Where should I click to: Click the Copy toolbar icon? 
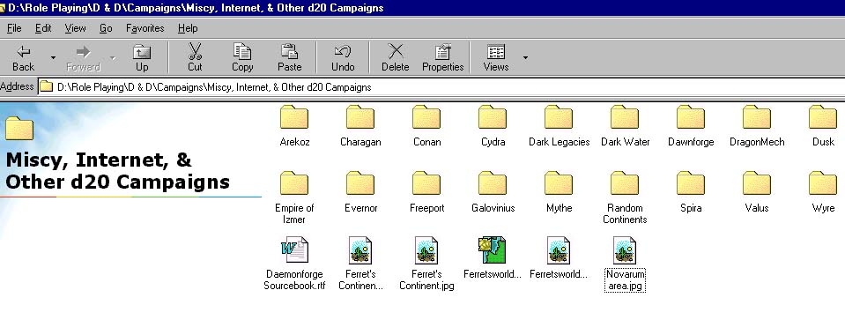(242, 52)
